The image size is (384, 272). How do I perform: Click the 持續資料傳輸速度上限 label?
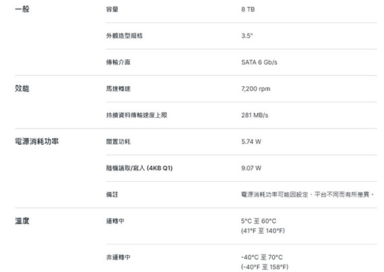point(137,115)
